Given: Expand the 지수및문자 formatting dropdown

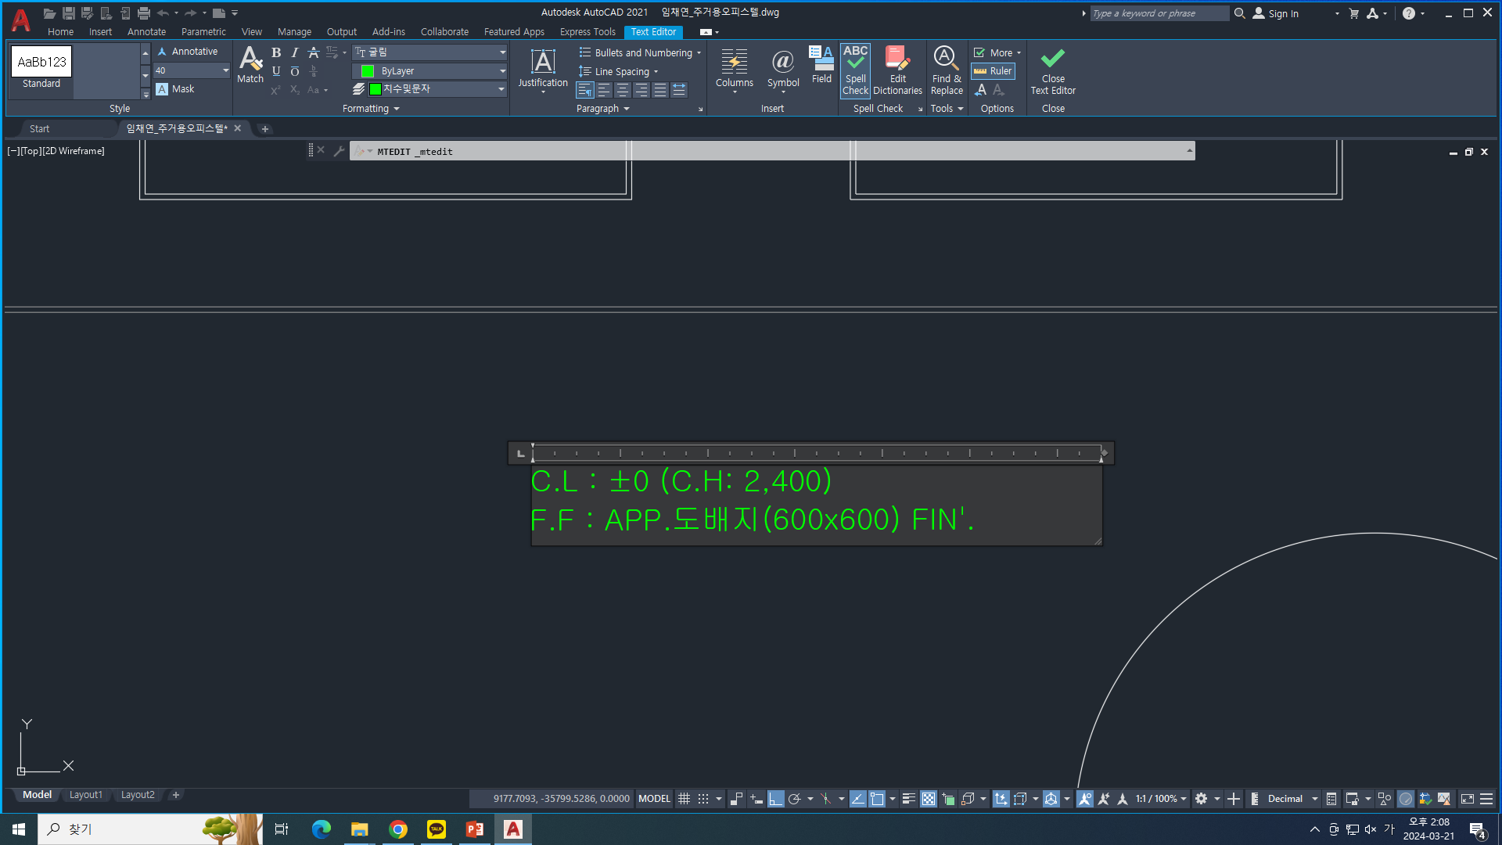Looking at the screenshot, I should [x=502, y=88].
